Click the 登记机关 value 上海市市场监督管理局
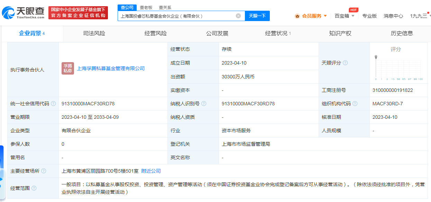 (246, 144)
